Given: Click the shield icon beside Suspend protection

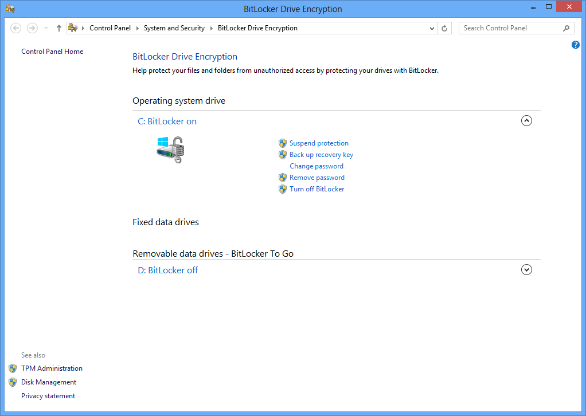Looking at the screenshot, I should (283, 143).
